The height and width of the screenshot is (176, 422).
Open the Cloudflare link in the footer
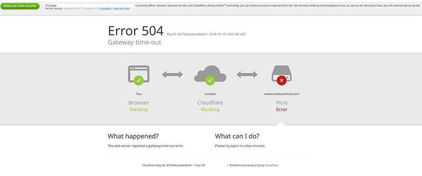click(x=271, y=165)
